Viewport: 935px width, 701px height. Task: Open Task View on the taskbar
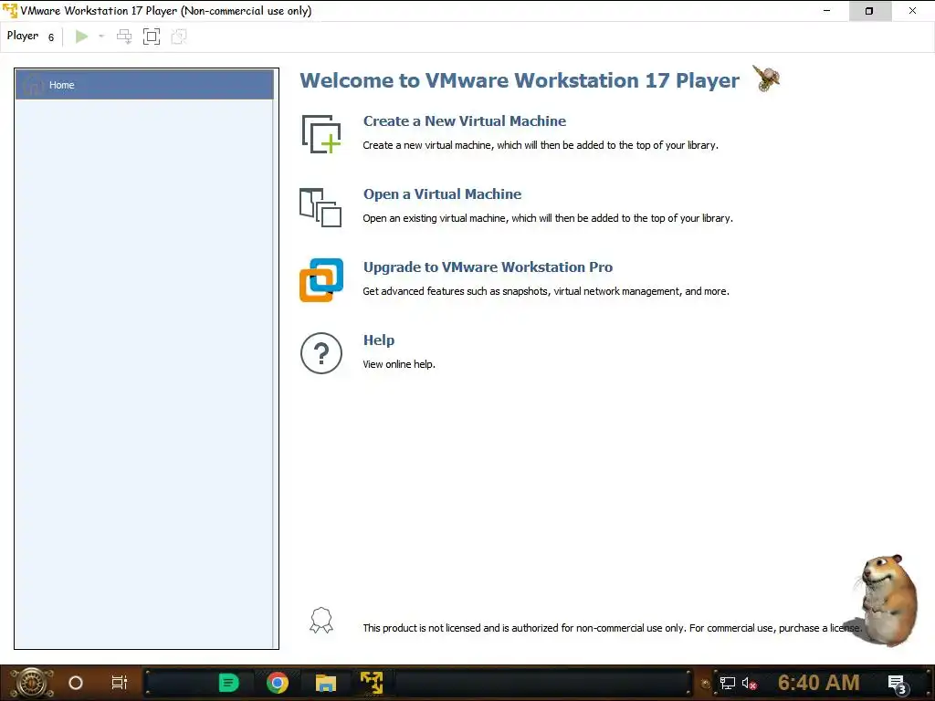120,683
